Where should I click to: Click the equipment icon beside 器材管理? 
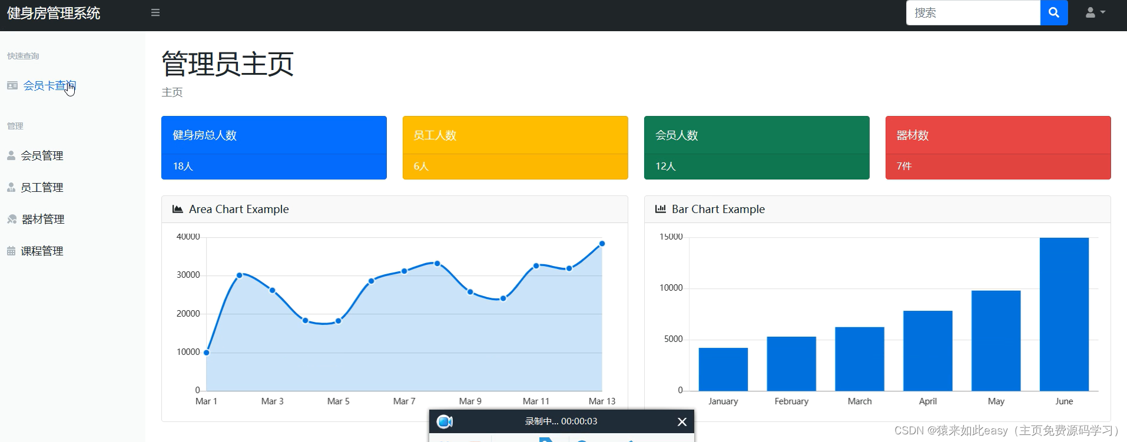pyautogui.click(x=12, y=219)
